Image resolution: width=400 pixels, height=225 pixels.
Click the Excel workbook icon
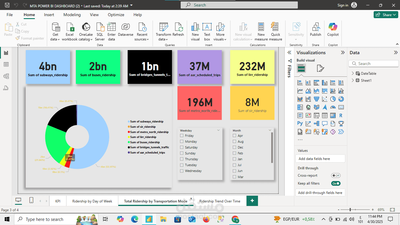70,27
